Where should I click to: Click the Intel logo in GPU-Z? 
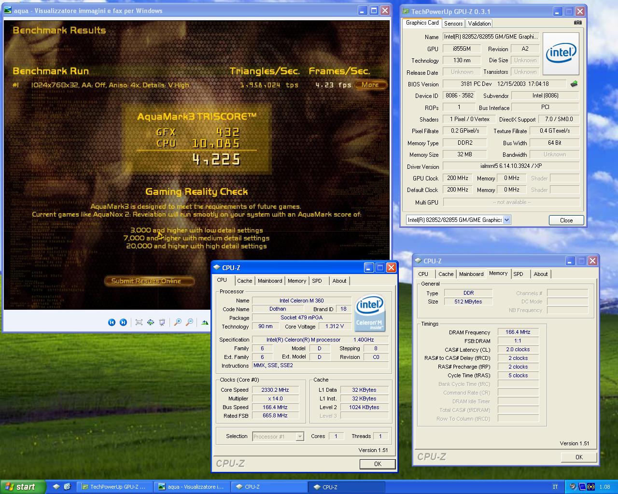(561, 54)
